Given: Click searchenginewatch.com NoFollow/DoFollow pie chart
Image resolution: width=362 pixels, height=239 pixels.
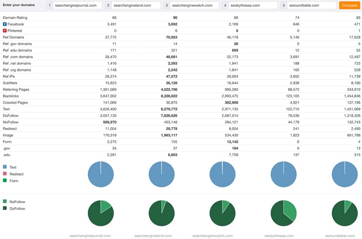Looking at the screenshot, I should (223, 213).
